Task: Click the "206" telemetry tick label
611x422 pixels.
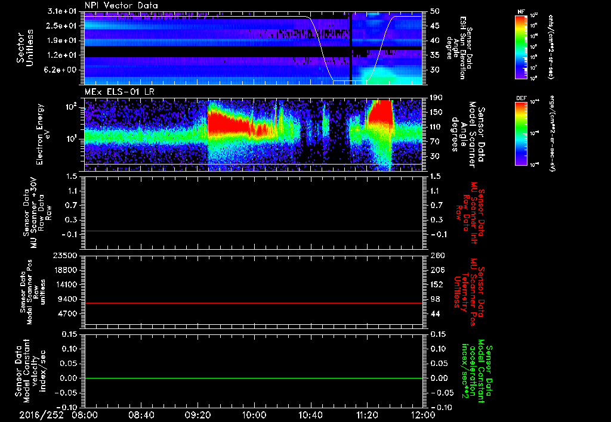Action: pos(437,270)
